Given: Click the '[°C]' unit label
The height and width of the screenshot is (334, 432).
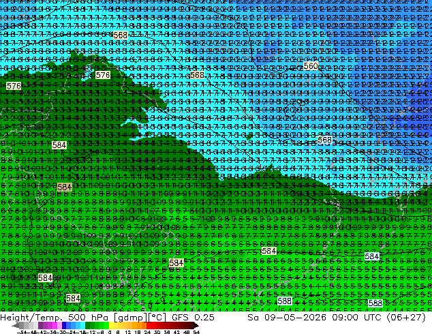Looking at the screenshot, I should pos(157,318).
